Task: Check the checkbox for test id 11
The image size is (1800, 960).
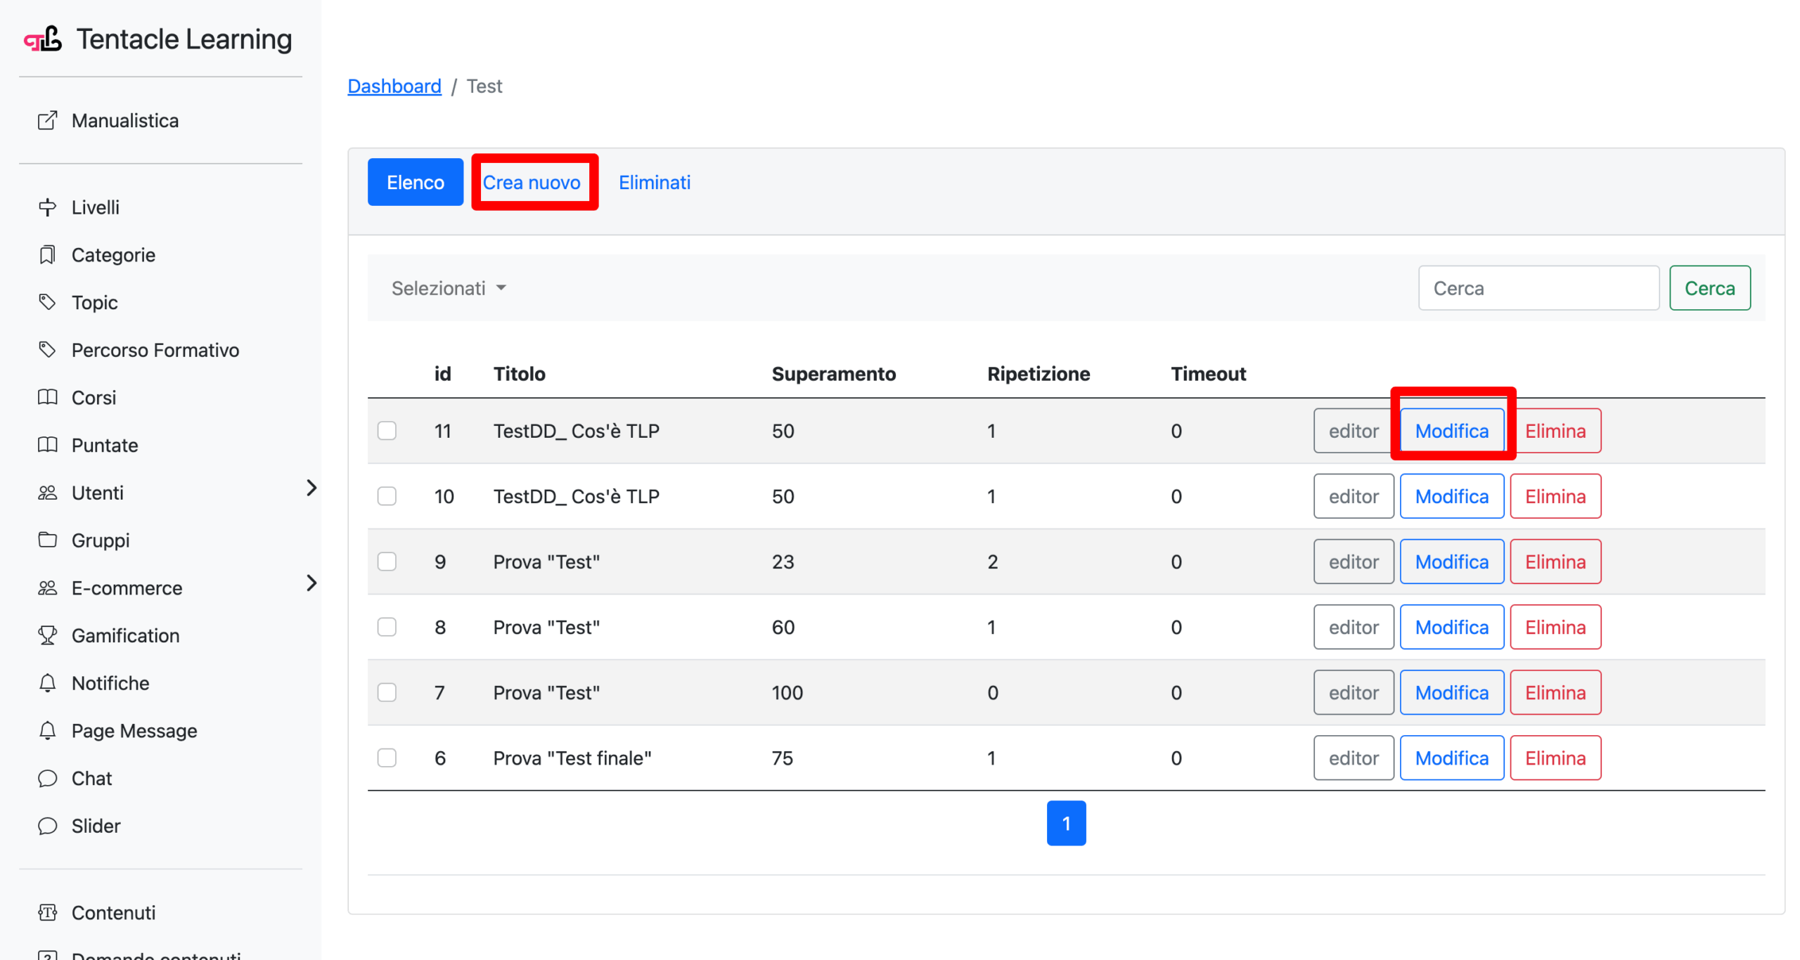Action: [x=387, y=430]
